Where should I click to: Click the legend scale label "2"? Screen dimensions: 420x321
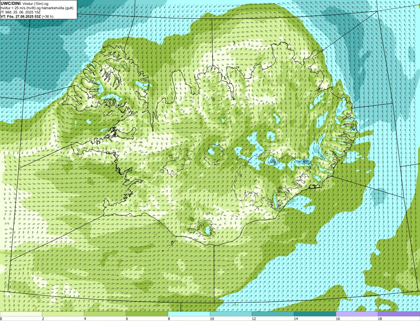coord(43,319)
